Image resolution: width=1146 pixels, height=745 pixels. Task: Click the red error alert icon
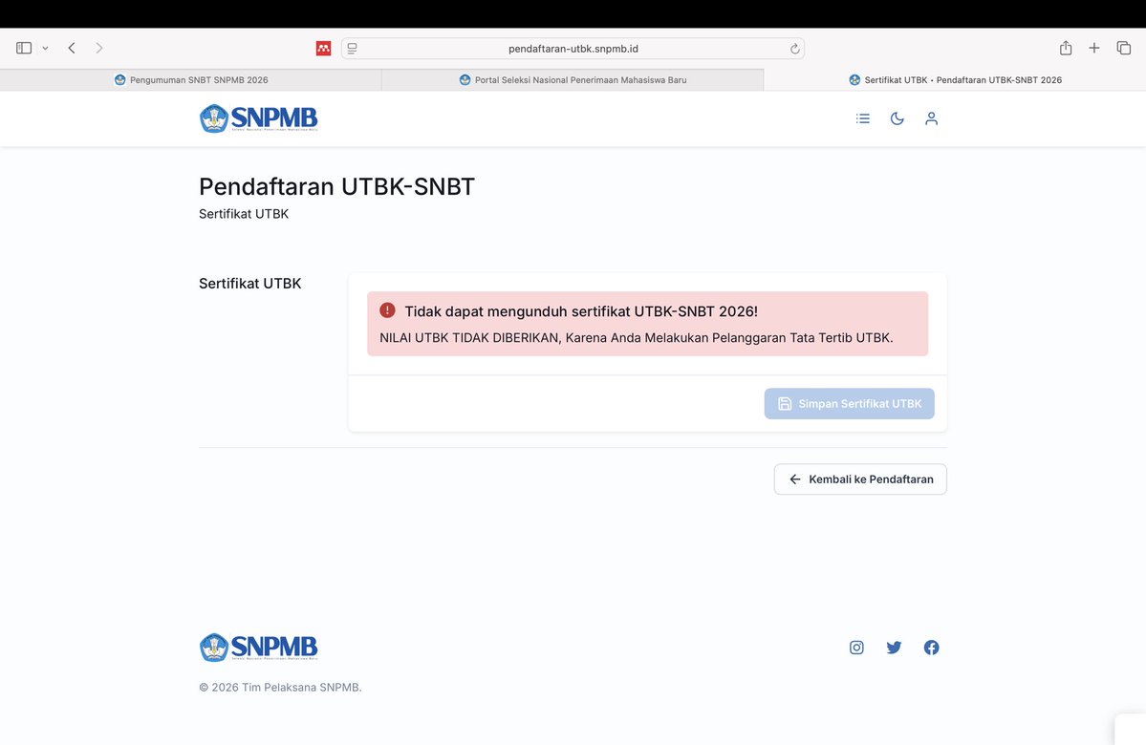[x=387, y=310]
